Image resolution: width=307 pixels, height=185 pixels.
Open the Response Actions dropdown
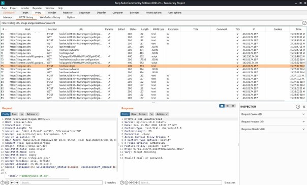[x=162, y=114]
